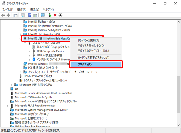Select NDIS 仮想ネットワーク アダプター列挙子
181x133 pixels.
(37, 122)
